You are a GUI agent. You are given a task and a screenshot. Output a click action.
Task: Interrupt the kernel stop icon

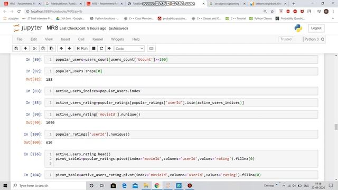pos(93,49)
